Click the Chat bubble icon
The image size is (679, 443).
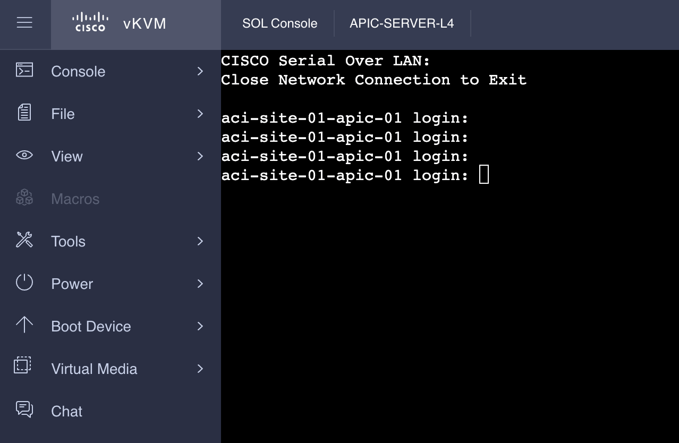[x=24, y=409]
